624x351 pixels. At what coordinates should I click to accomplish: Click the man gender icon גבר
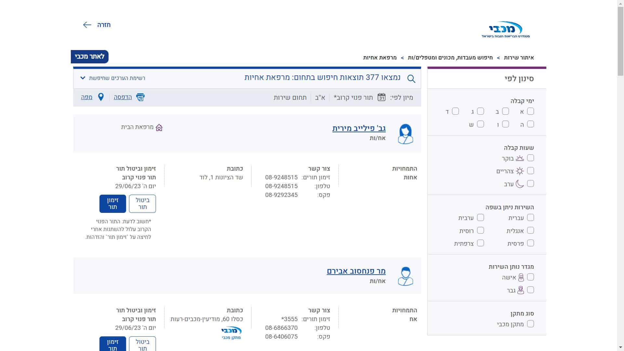(521, 290)
